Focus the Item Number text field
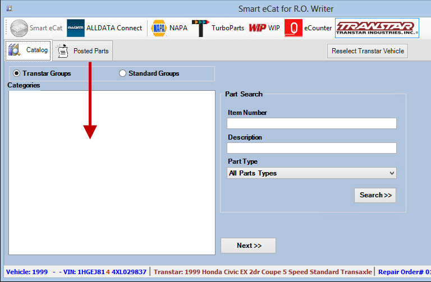This screenshot has width=431, height=282. coord(311,123)
